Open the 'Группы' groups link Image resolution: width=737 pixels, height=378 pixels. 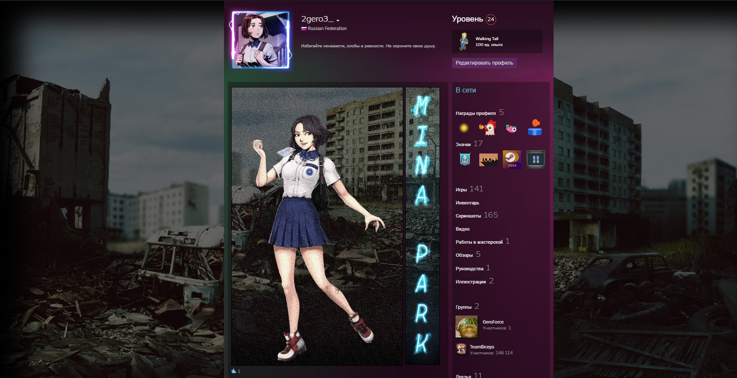click(x=463, y=307)
